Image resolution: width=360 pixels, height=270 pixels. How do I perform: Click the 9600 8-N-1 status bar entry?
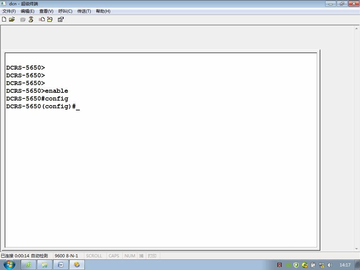[x=66, y=256]
